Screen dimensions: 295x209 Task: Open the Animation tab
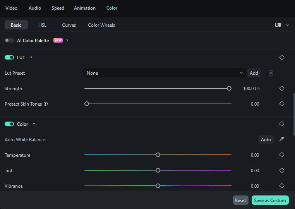pos(85,8)
